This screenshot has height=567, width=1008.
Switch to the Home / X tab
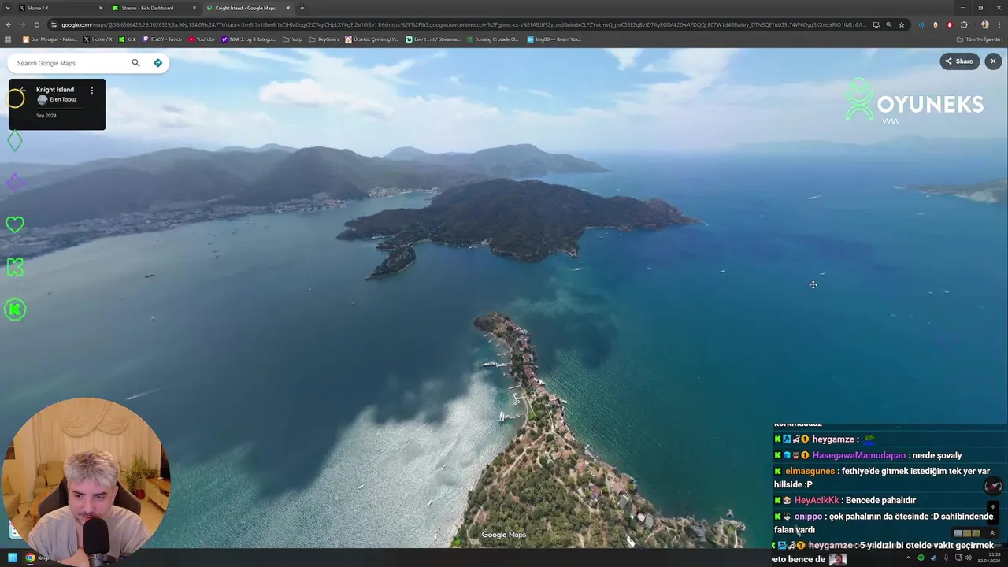[x=59, y=8]
